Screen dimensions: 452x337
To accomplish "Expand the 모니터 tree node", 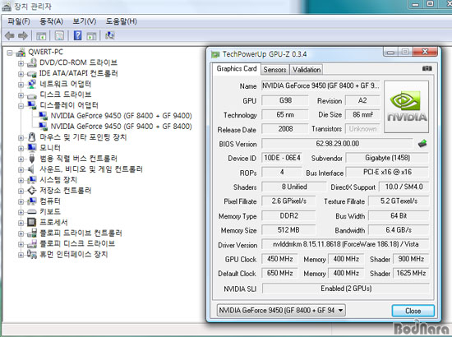I will pos(21,148).
